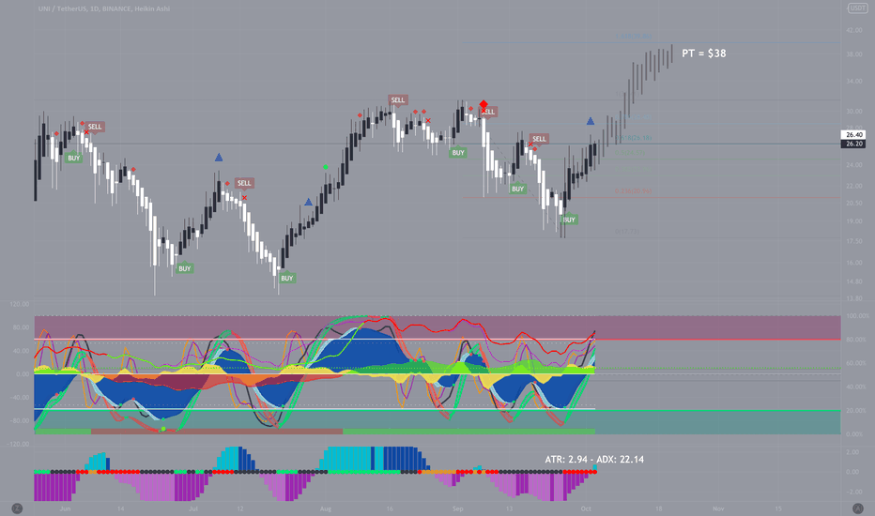Click the 'Nov' label on the time axis
Screen dimensions: 875x516
[x=718, y=508]
